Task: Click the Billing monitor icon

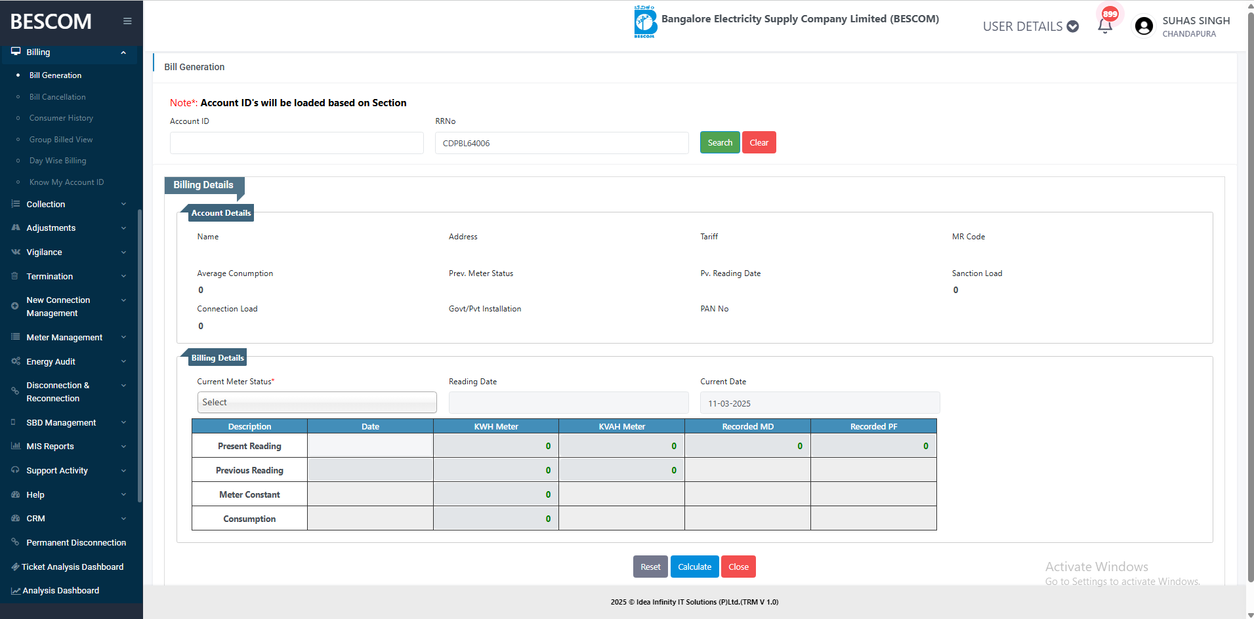Action: click(x=16, y=52)
